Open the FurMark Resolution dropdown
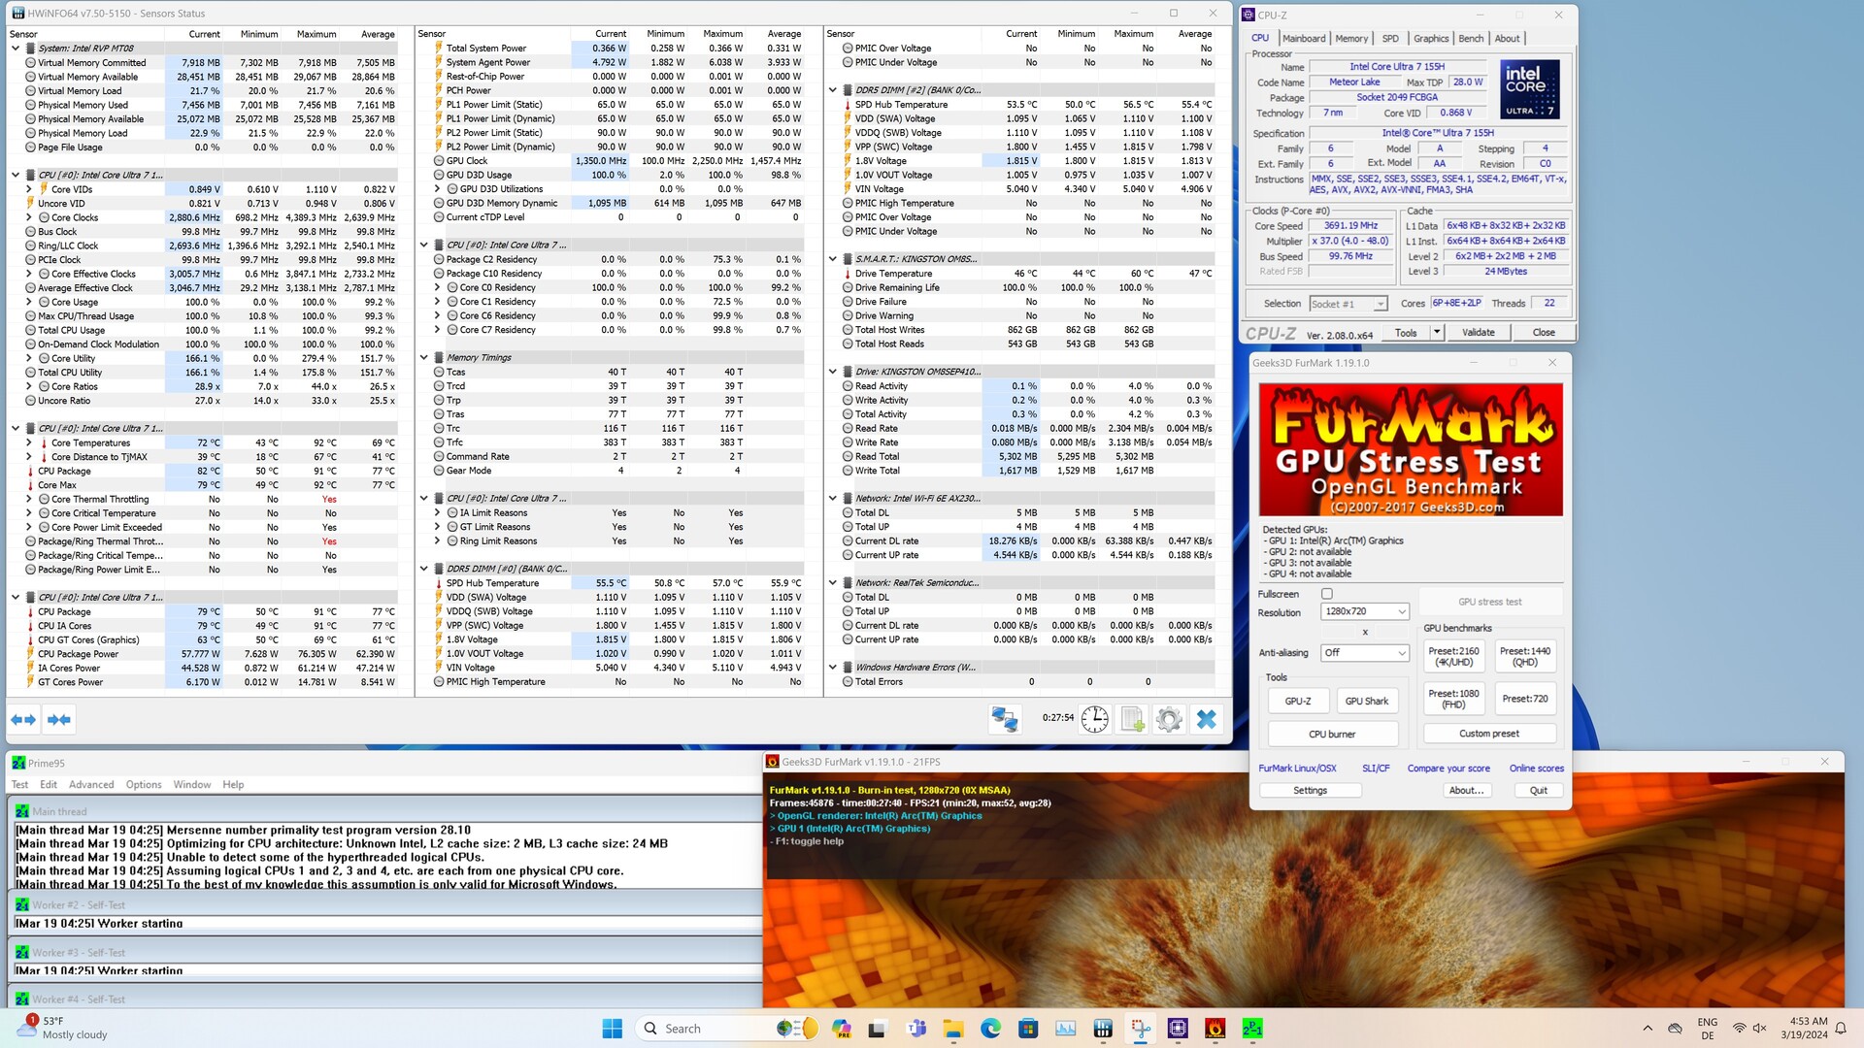The width and height of the screenshot is (1864, 1048). [x=1364, y=611]
